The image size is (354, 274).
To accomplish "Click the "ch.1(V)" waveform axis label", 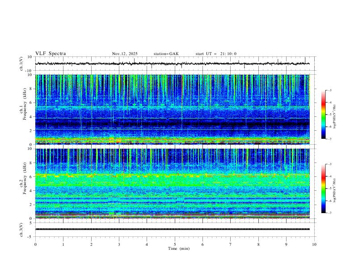I will [21, 64].
